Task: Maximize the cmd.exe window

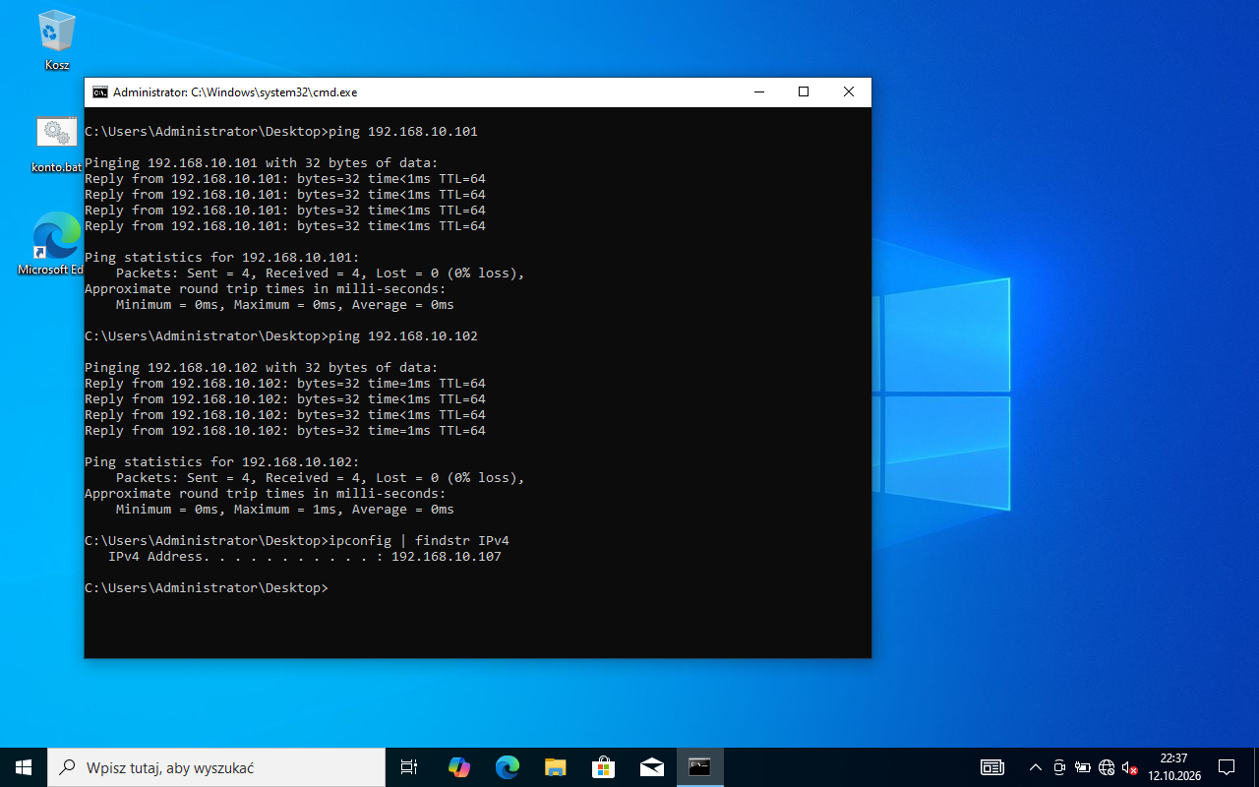Action: (804, 92)
